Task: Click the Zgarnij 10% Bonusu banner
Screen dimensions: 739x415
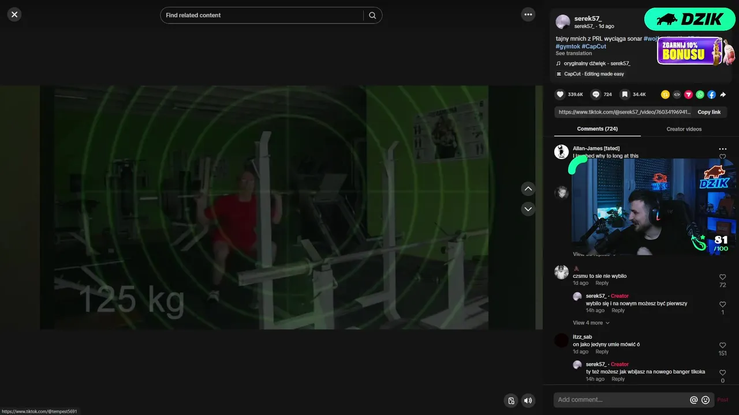Action: point(696,51)
